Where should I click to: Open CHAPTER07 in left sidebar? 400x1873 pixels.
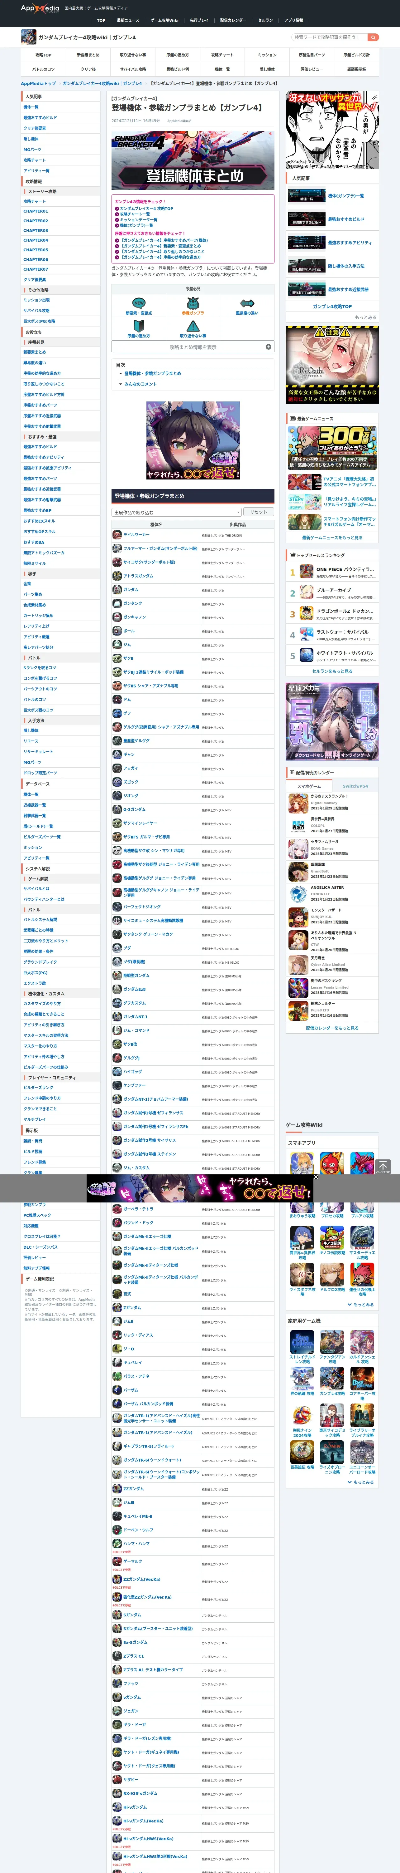tap(36, 269)
